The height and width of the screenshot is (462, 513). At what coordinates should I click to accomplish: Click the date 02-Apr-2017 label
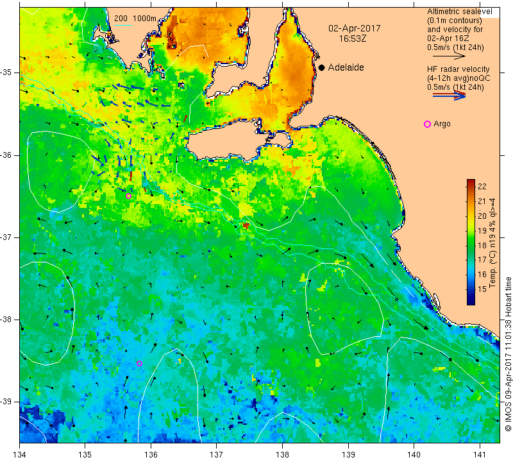click(x=355, y=28)
